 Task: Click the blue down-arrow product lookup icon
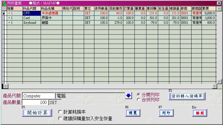coord(128,96)
